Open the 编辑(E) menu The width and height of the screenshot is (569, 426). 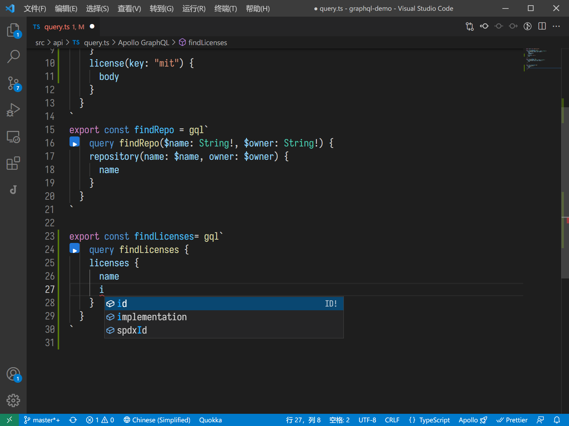[x=66, y=9]
